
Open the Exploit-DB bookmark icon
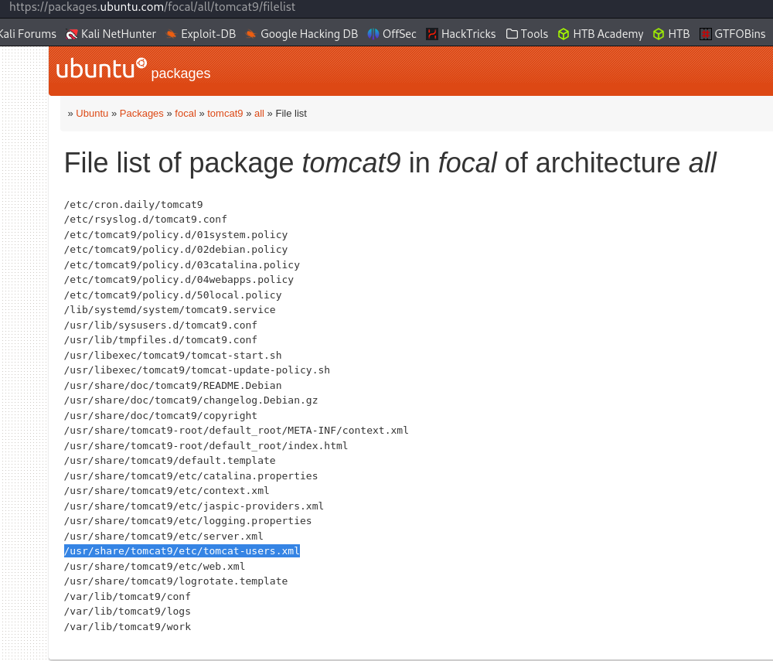(171, 34)
